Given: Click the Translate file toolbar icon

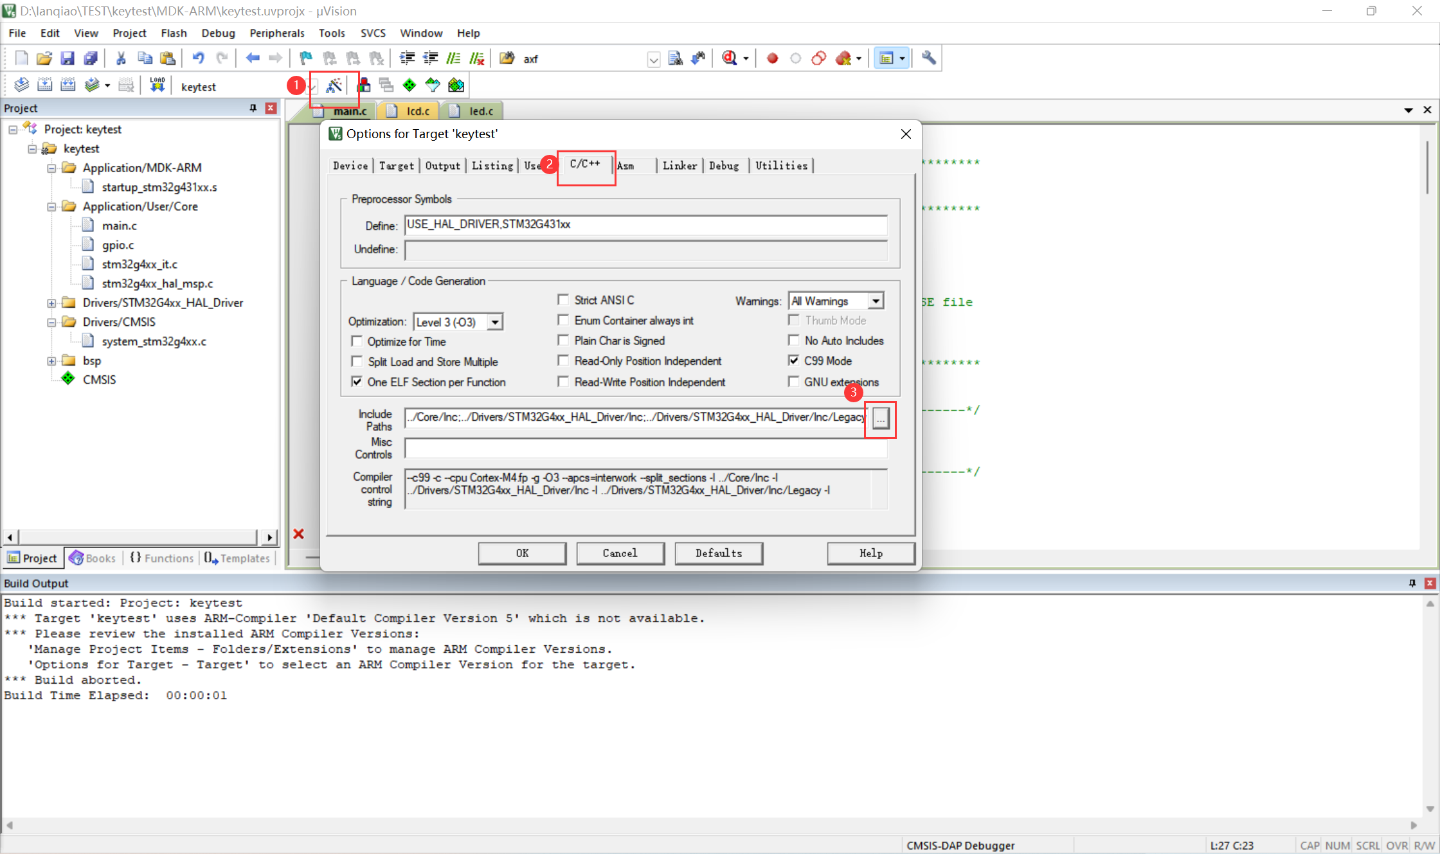Looking at the screenshot, I should [x=21, y=85].
